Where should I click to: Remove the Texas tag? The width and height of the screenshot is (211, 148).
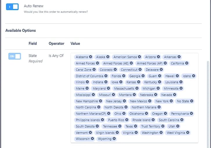(136, 126)
